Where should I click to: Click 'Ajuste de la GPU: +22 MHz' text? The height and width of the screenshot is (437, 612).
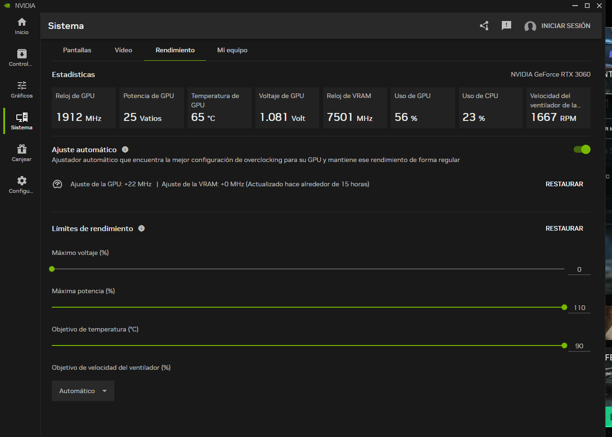(111, 184)
